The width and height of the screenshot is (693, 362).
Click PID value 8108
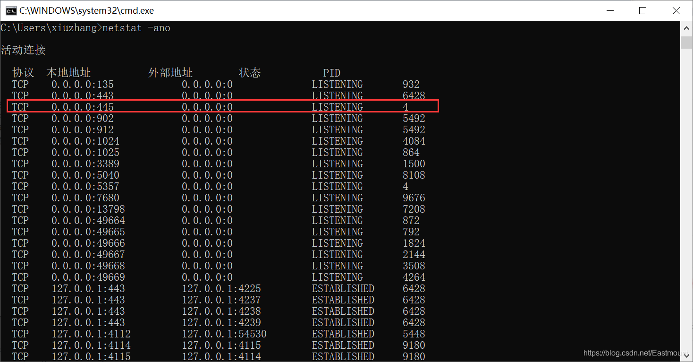[414, 175]
